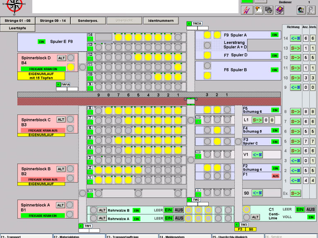Image resolution: width=318 pixels, height=238 pixels.
Task: Switch to the Identnummern tab
Action: pos(161,21)
